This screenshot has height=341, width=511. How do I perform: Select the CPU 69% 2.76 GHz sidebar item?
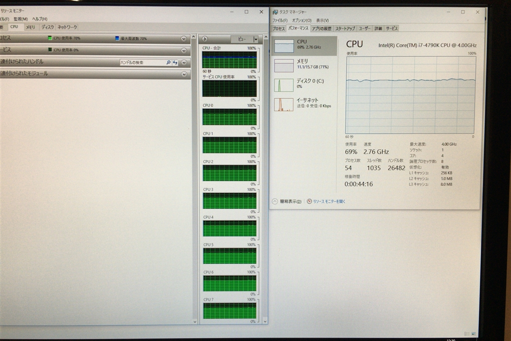[x=304, y=45]
